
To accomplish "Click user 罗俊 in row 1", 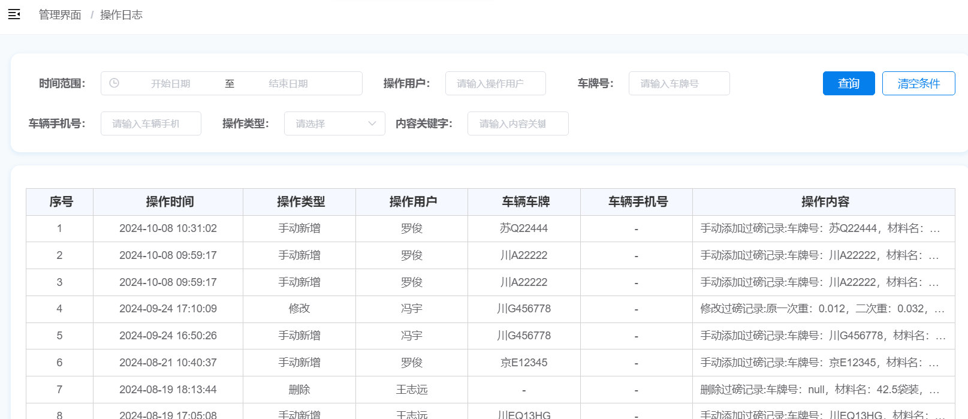I will [x=412, y=228].
